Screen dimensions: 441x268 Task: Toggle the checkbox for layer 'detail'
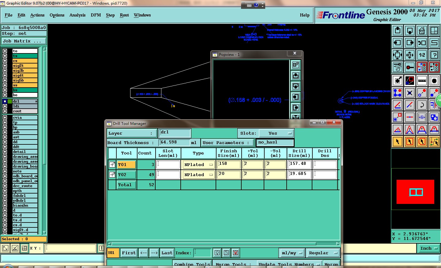coord(5,152)
